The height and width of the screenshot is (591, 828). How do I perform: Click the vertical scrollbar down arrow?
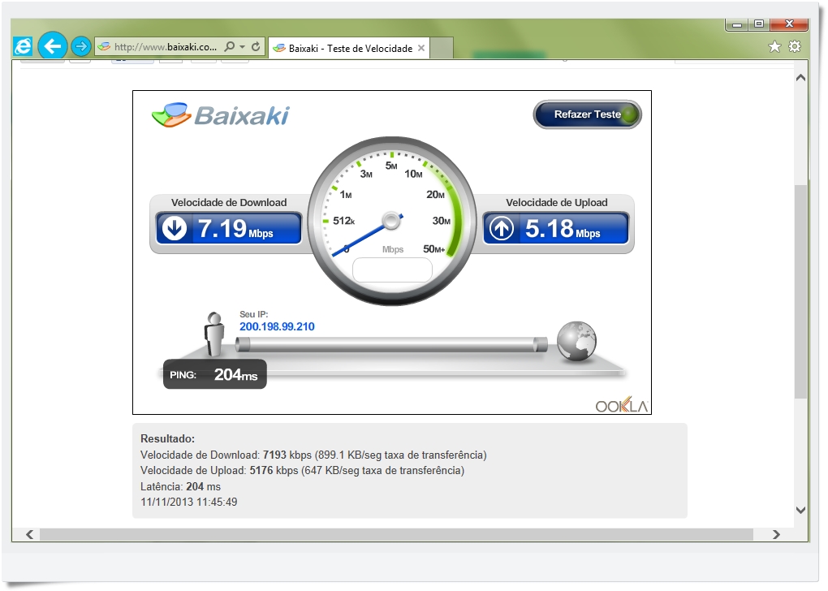coord(800,510)
